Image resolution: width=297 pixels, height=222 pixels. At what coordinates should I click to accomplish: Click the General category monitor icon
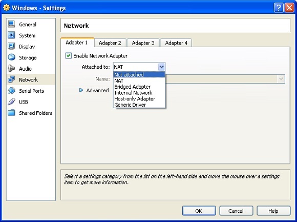click(11, 24)
